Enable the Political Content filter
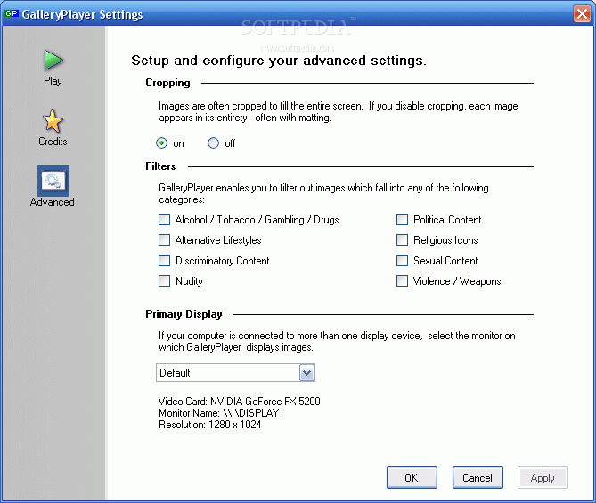 (x=402, y=220)
